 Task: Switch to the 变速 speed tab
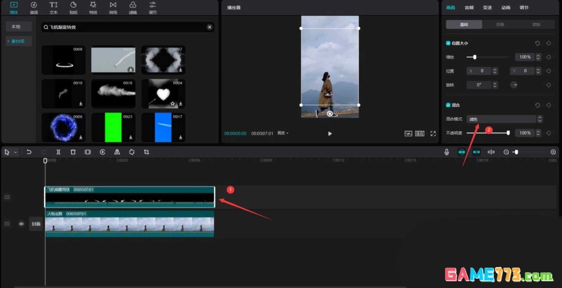(487, 8)
